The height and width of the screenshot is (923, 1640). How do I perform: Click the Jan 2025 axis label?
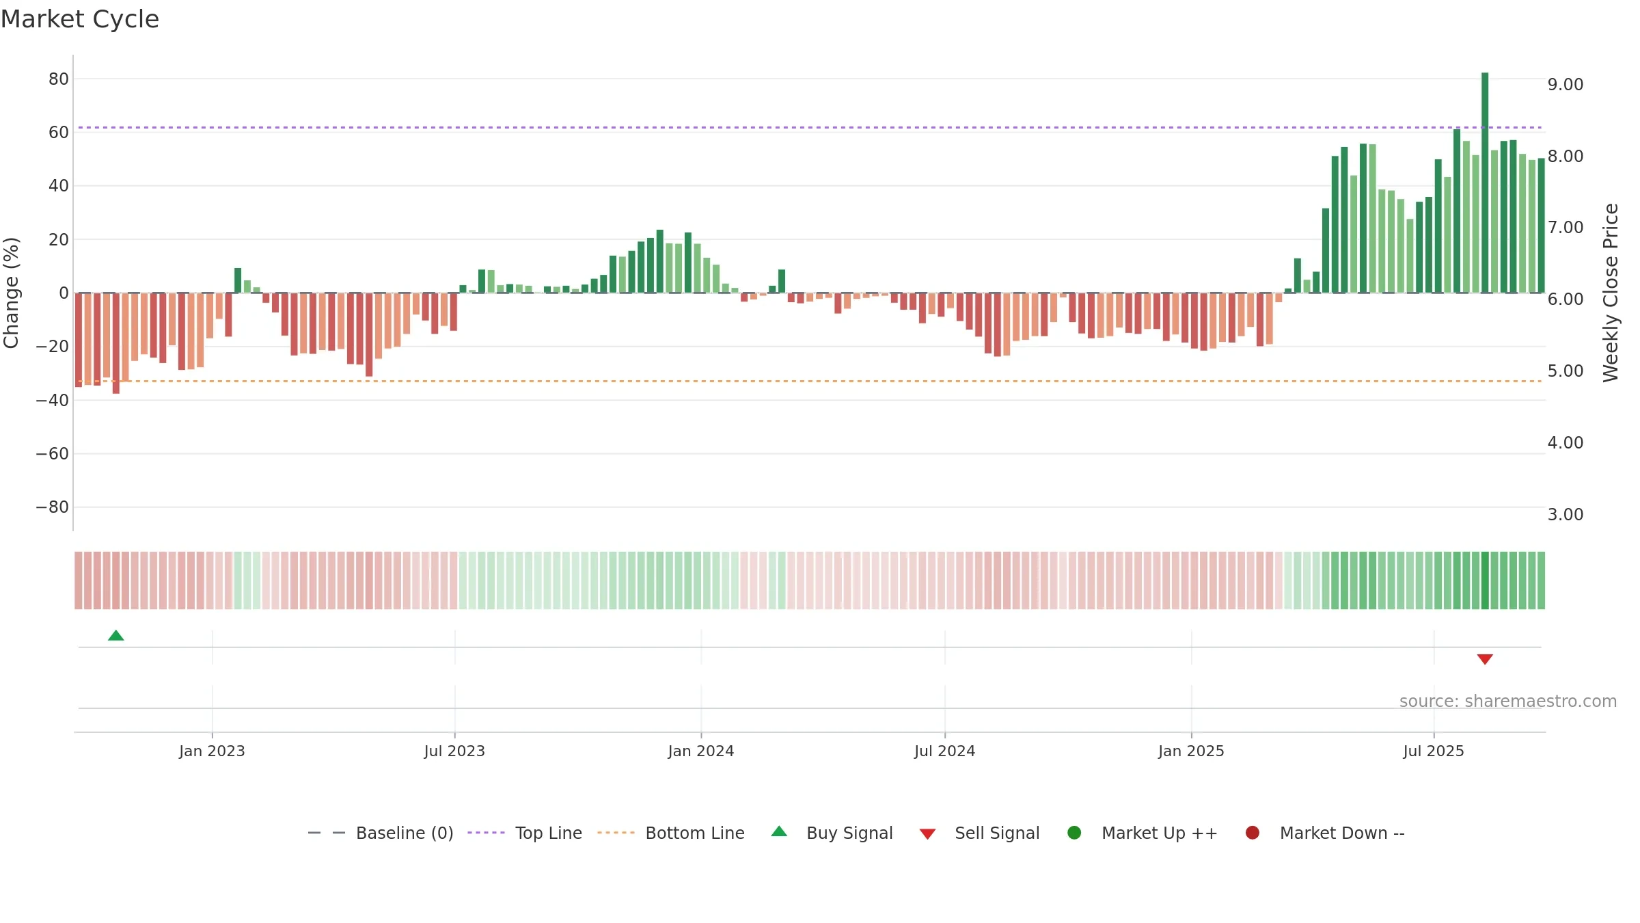pyautogui.click(x=1191, y=751)
